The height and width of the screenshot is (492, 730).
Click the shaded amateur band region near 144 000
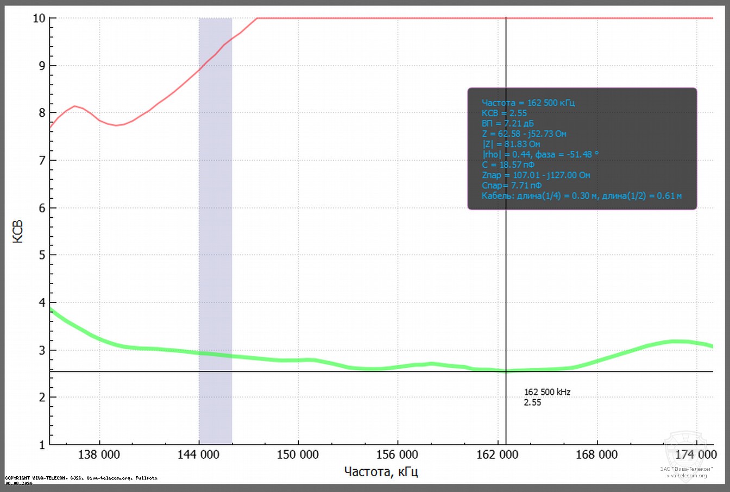tap(215, 217)
